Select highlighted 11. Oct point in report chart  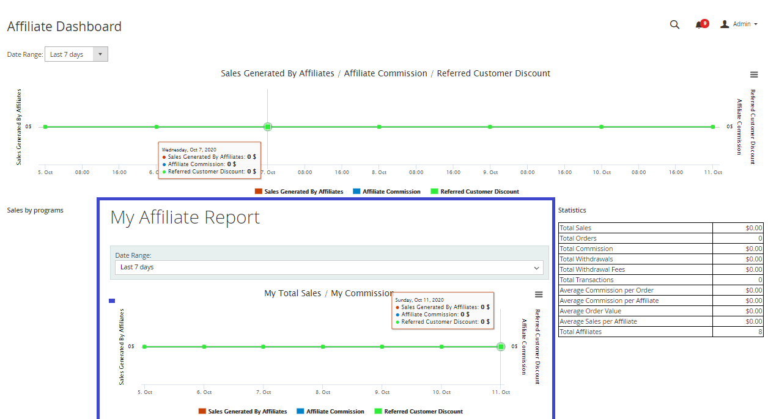[x=501, y=346]
